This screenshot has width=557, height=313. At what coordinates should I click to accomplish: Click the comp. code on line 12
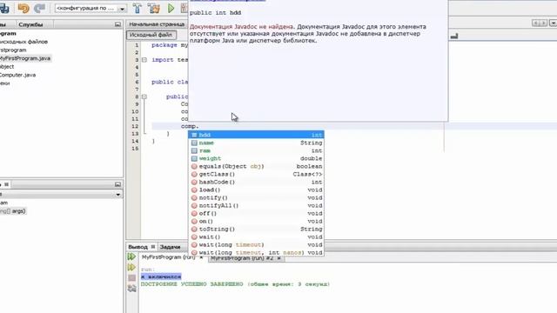tap(190, 126)
